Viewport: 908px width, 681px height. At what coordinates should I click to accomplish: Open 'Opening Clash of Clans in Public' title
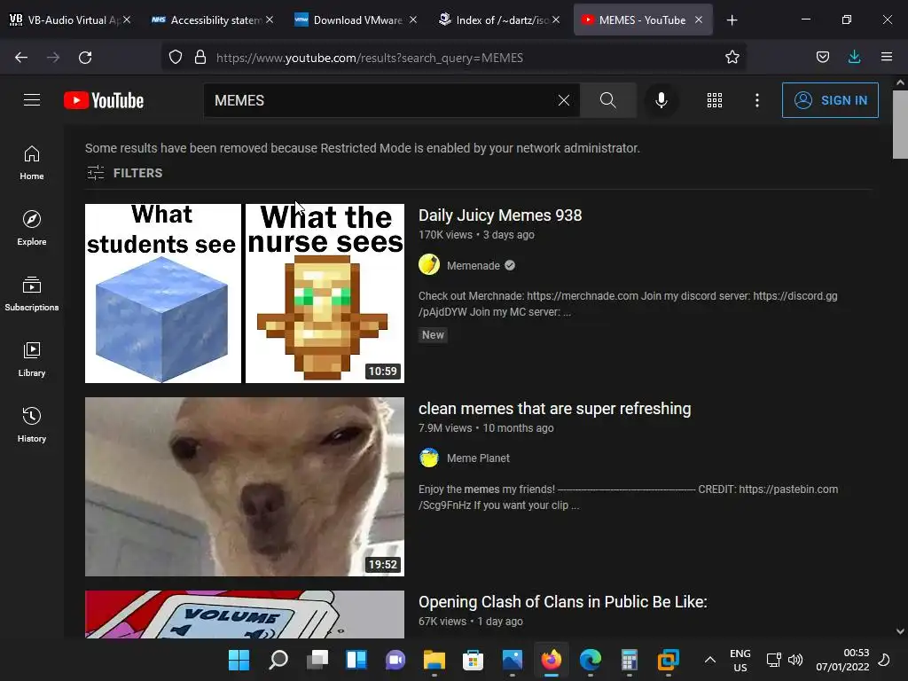(x=562, y=602)
